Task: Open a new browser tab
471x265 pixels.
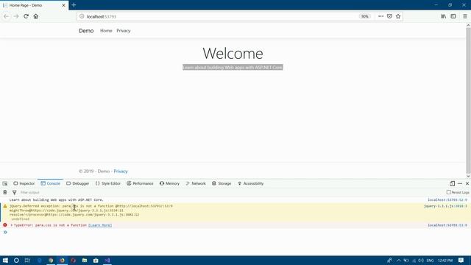Action: [74, 5]
